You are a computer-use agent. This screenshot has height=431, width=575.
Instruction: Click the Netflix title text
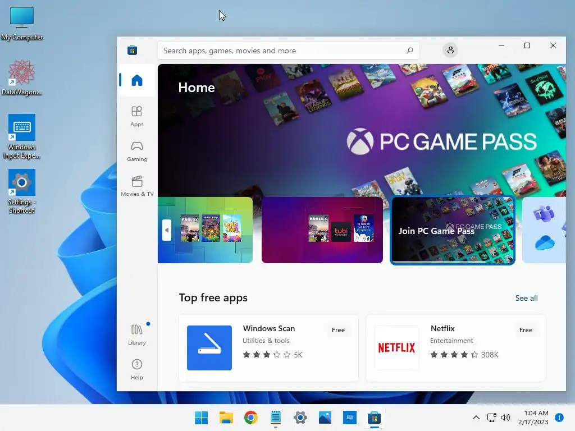coord(442,328)
